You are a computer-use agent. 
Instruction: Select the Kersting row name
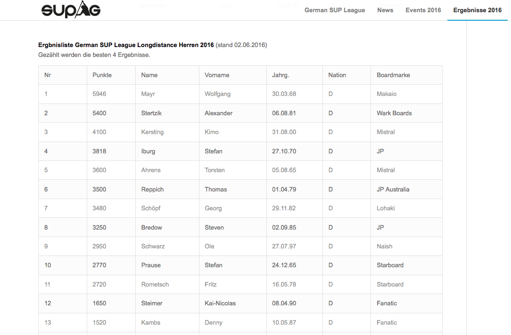pyautogui.click(x=152, y=132)
